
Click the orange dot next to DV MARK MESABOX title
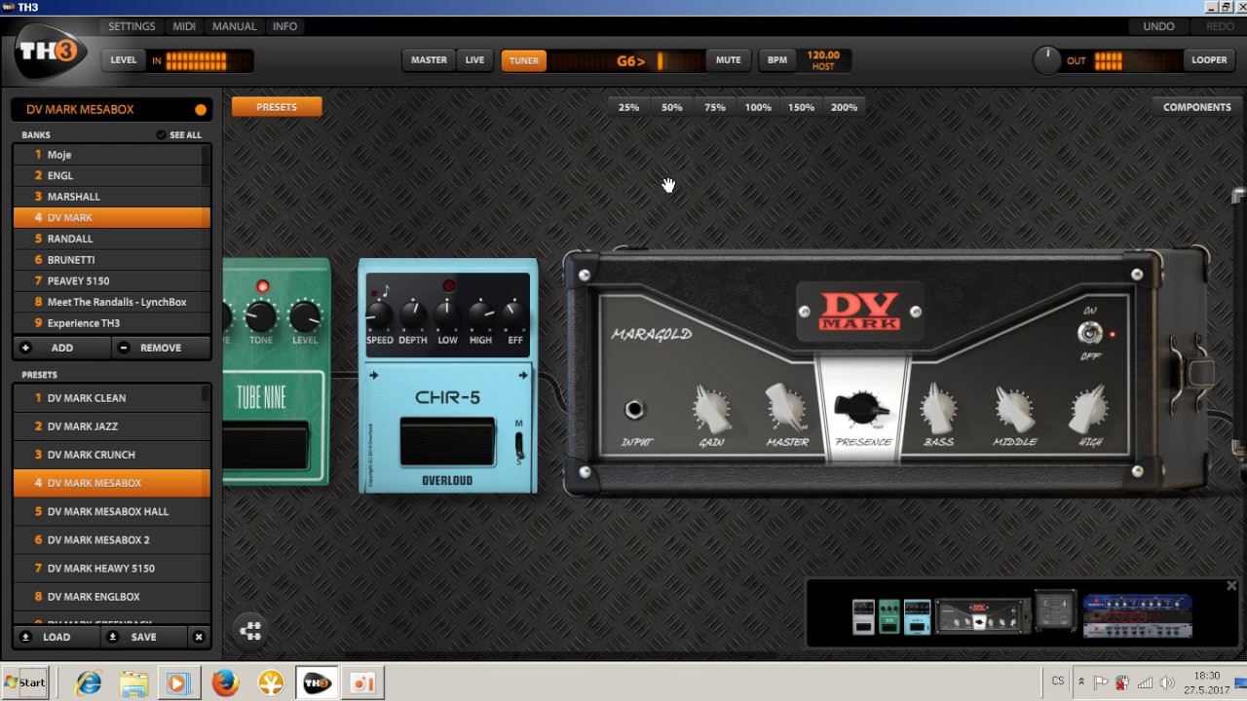pyautogui.click(x=201, y=110)
